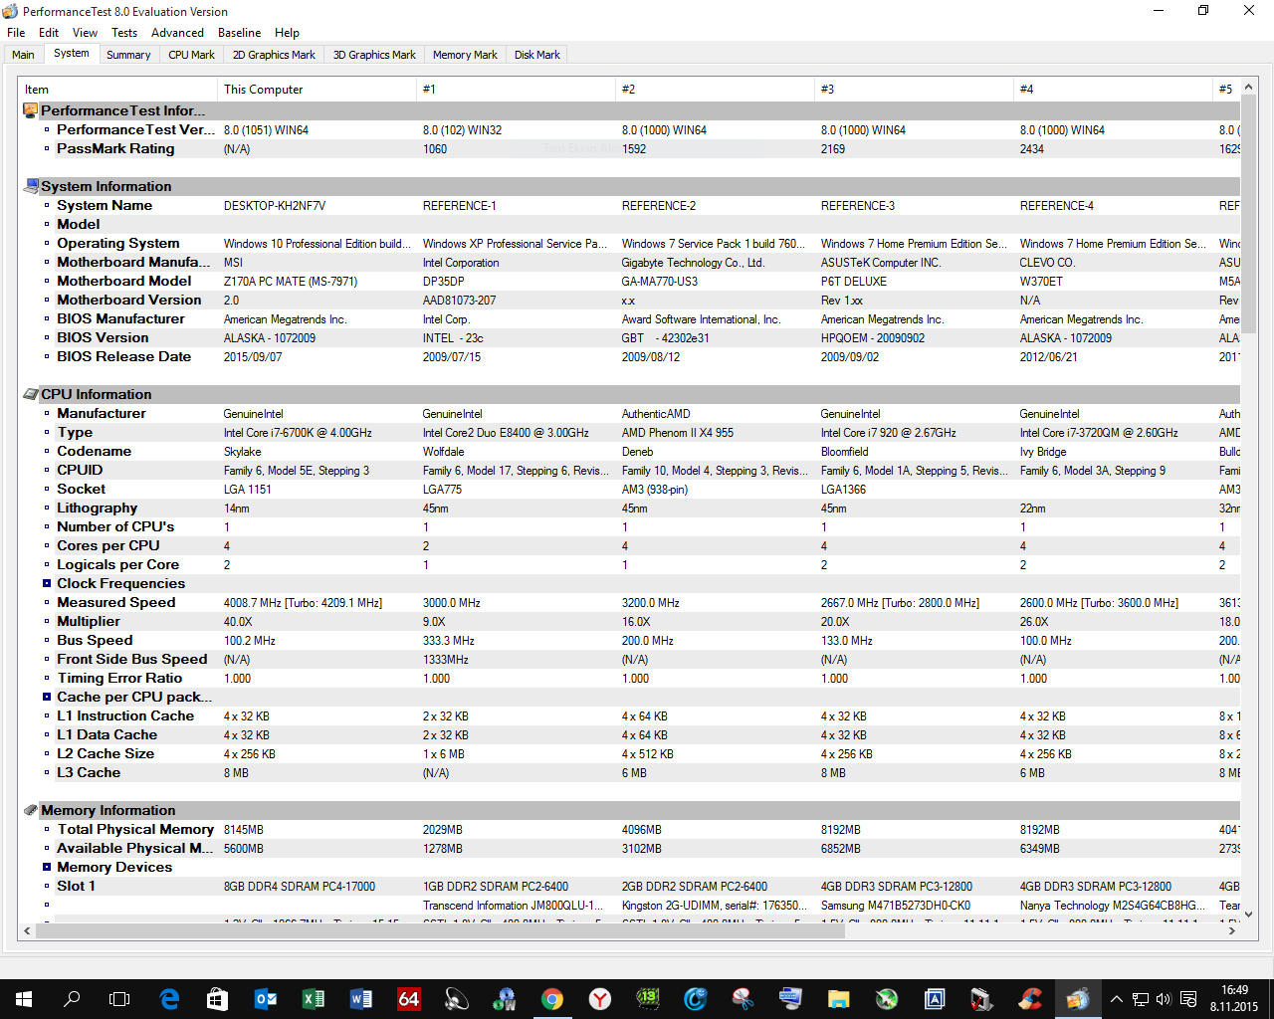Screen dimensions: 1274x1019
Task: Switch to the Summary tab
Action: coord(128,55)
